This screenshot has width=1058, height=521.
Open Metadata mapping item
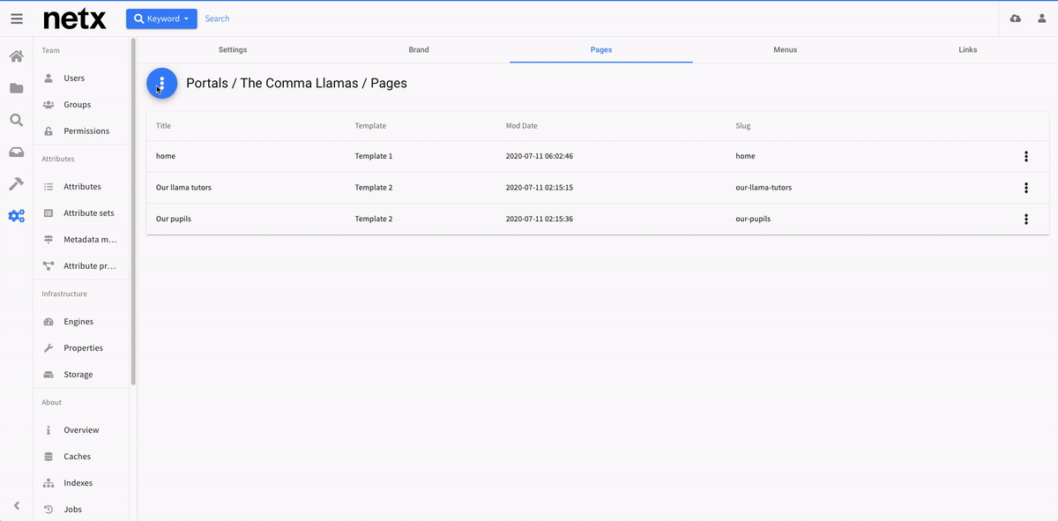coord(81,240)
